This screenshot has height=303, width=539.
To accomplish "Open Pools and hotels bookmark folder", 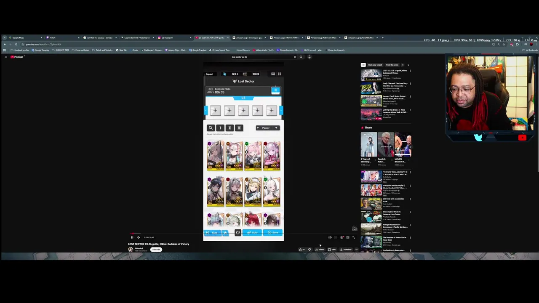I will click(x=81, y=50).
